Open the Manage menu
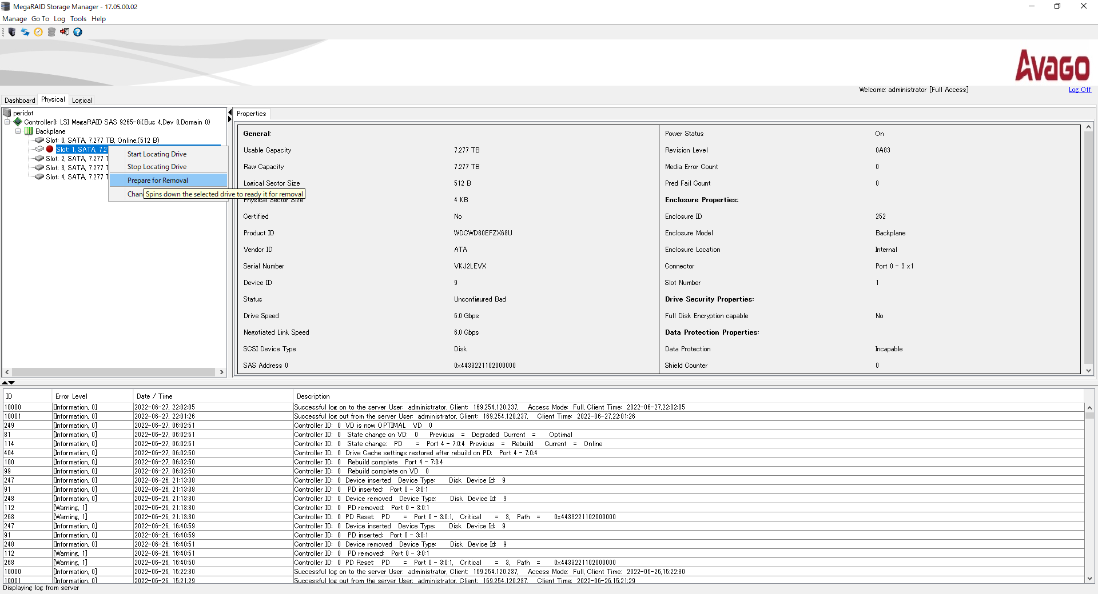 15,19
